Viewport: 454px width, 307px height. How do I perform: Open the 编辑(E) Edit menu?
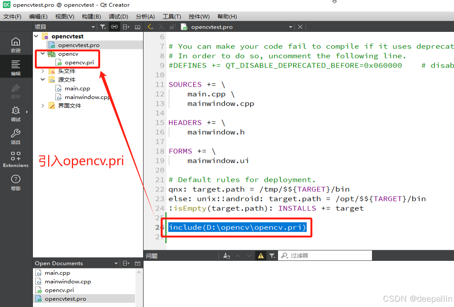38,17
